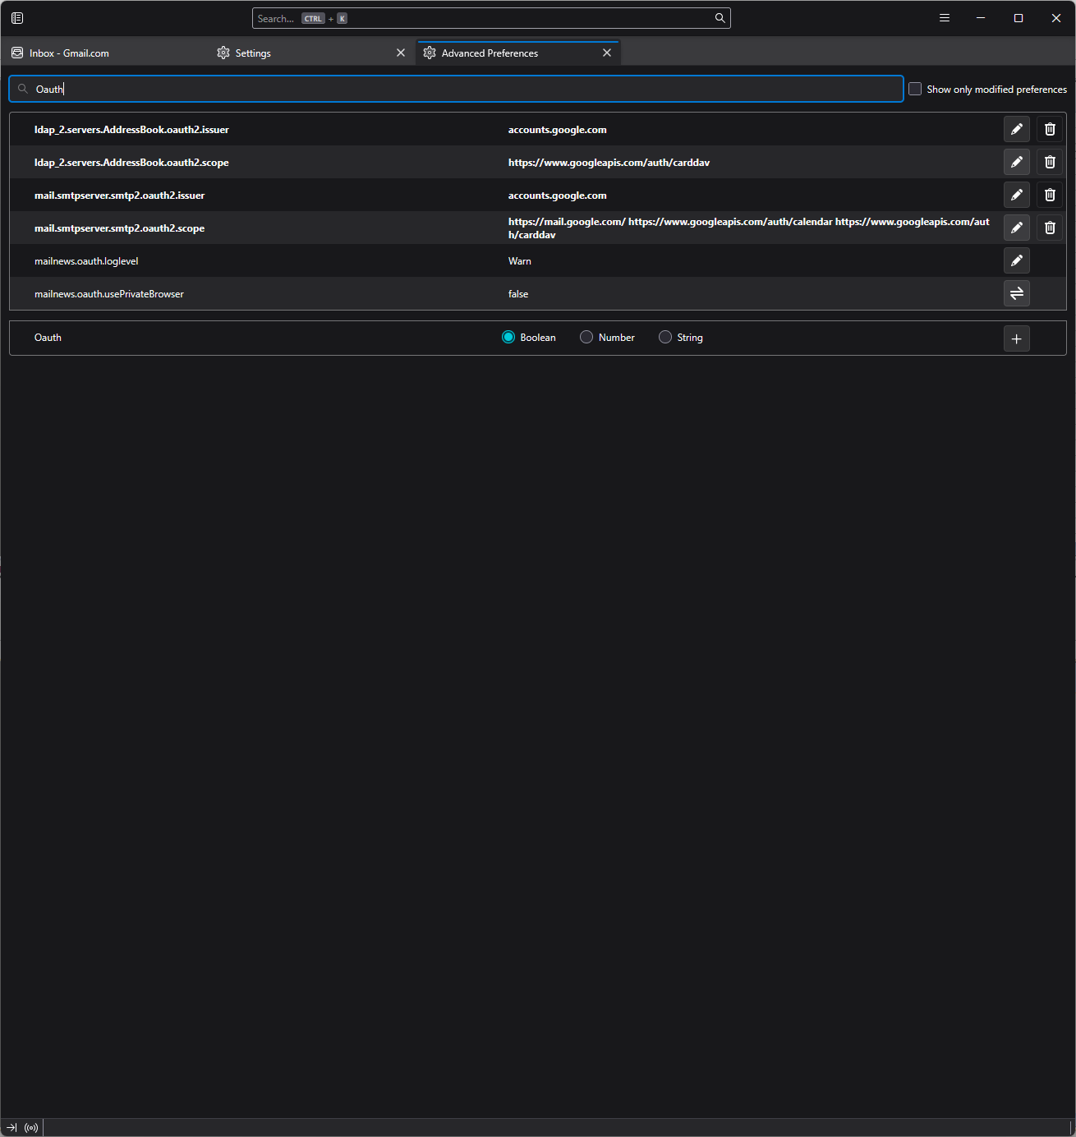The height and width of the screenshot is (1137, 1076).
Task: Edit the ldap_2.servers.AddressBook.oauth2.issuer preference
Action: tap(1016, 129)
